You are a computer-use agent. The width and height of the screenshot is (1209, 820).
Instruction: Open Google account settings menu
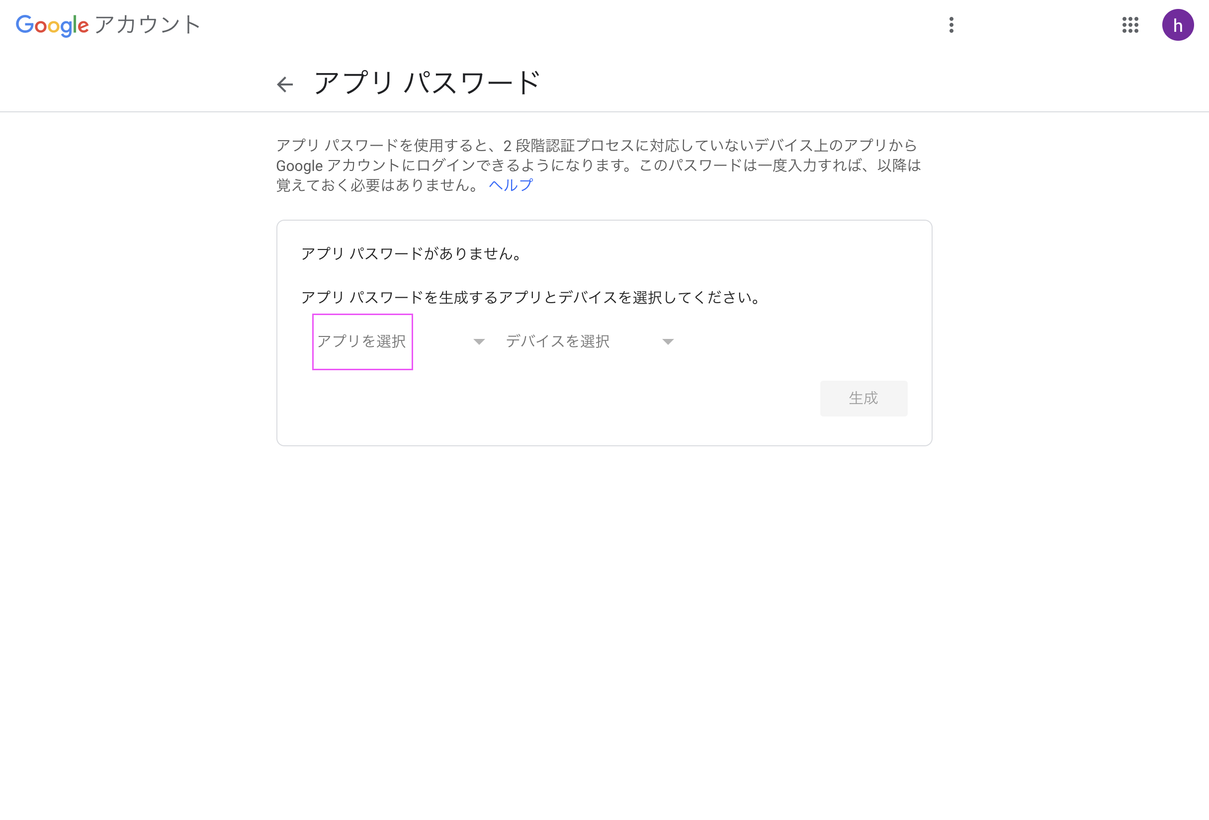(952, 25)
